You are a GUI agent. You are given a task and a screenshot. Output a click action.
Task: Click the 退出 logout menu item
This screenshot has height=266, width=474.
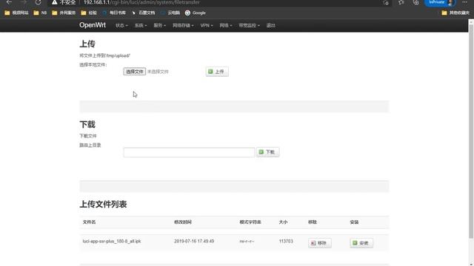[x=270, y=25]
